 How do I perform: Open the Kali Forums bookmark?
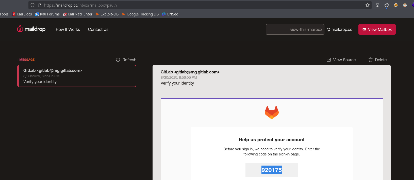coord(47,14)
